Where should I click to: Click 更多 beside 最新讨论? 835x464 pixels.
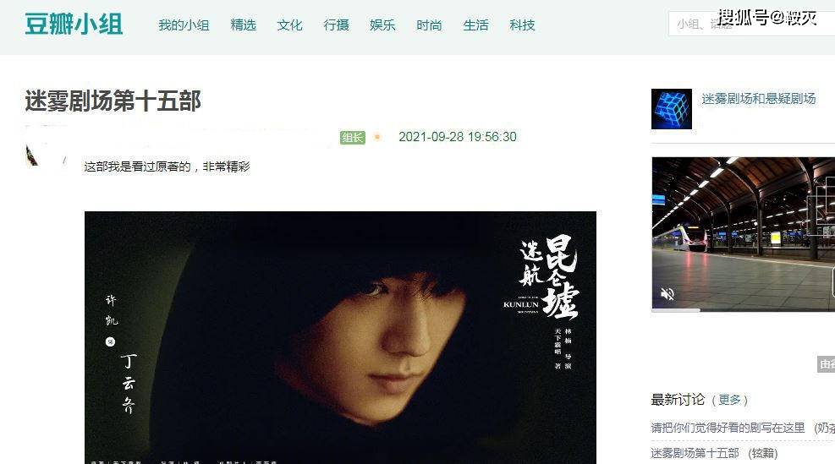[x=729, y=400]
